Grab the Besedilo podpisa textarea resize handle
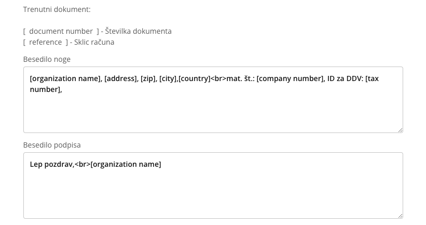Viewport: 426px width, 225px height. [400, 216]
